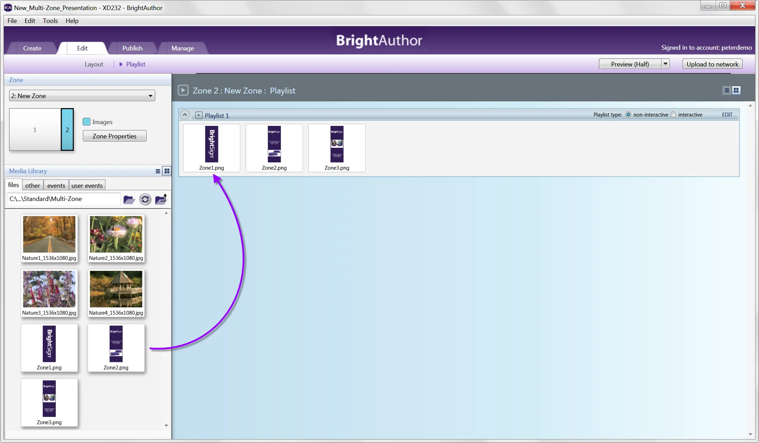Switch Media Library to list view
The width and height of the screenshot is (759, 443).
coord(158,171)
